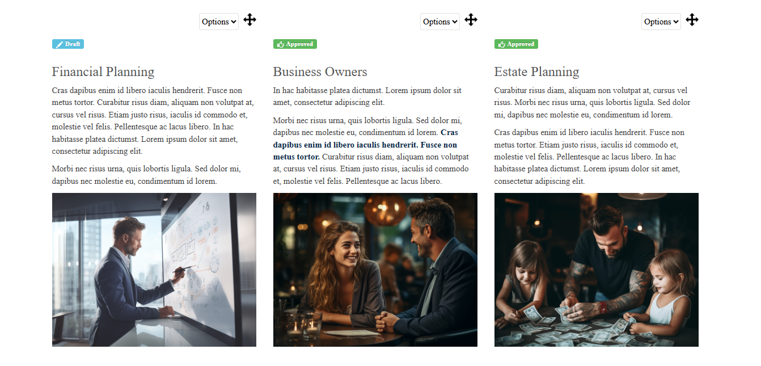Open the Options dropdown for Estate Planning

pyautogui.click(x=661, y=22)
